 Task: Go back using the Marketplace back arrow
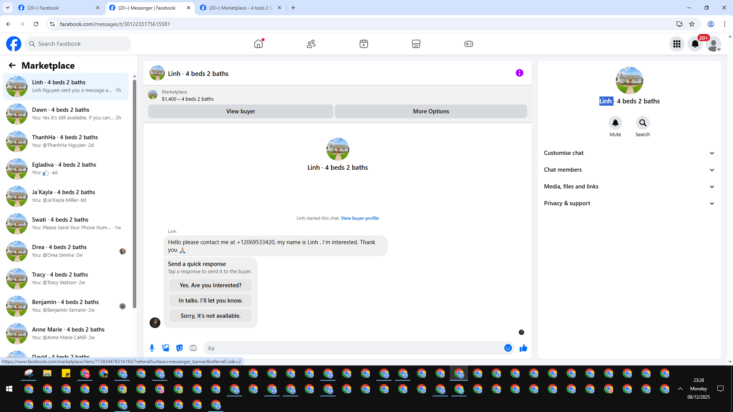[12, 66]
